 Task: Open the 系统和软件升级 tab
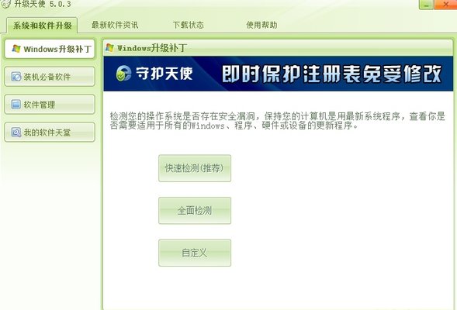[42, 26]
